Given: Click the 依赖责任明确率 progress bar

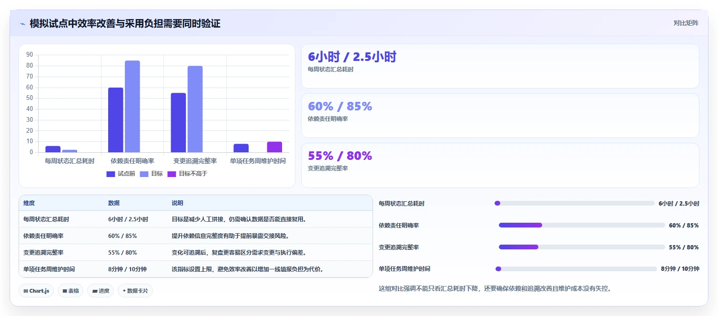Looking at the screenshot, I should coord(582,225).
